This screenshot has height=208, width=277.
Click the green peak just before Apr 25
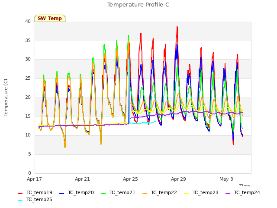point(129,36)
